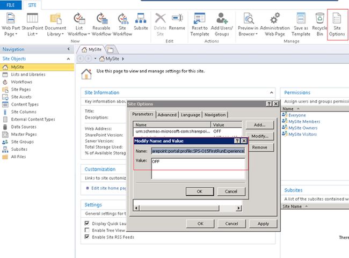This screenshot has height=258, width=349.
Task: Toggle Enable Site RSS Feeds checkbox
Action: click(x=88, y=237)
